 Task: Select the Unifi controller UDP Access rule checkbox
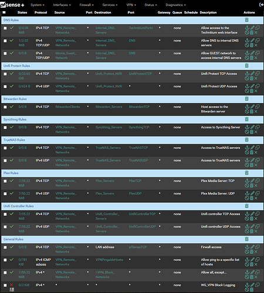[x=5, y=227]
